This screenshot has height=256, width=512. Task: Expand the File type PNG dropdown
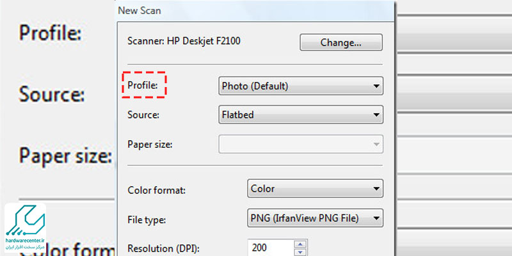click(x=315, y=218)
